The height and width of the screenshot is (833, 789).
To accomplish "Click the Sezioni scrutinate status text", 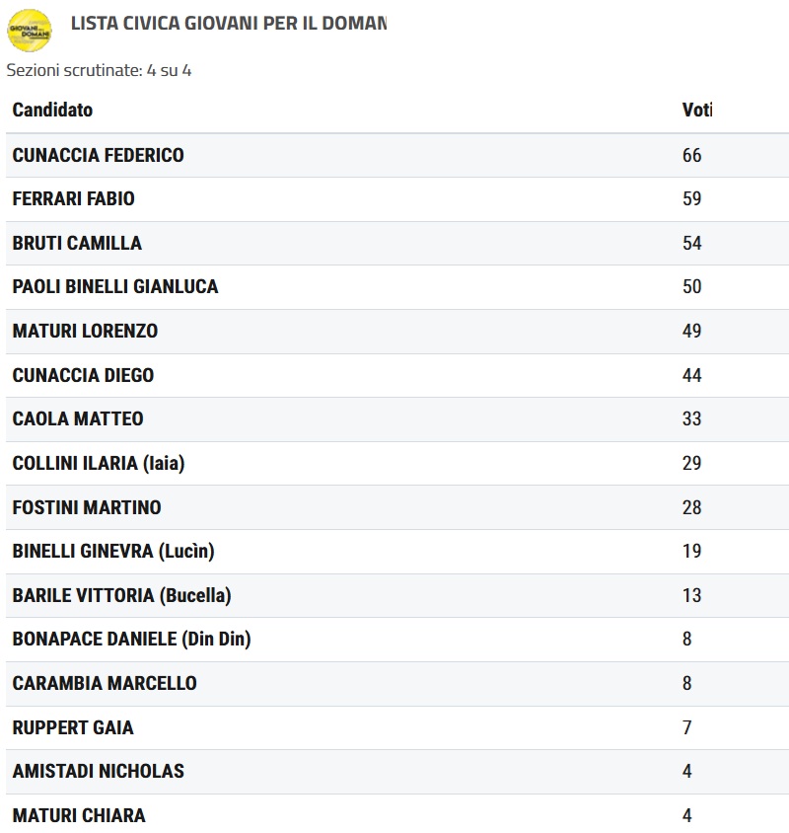I will point(99,71).
